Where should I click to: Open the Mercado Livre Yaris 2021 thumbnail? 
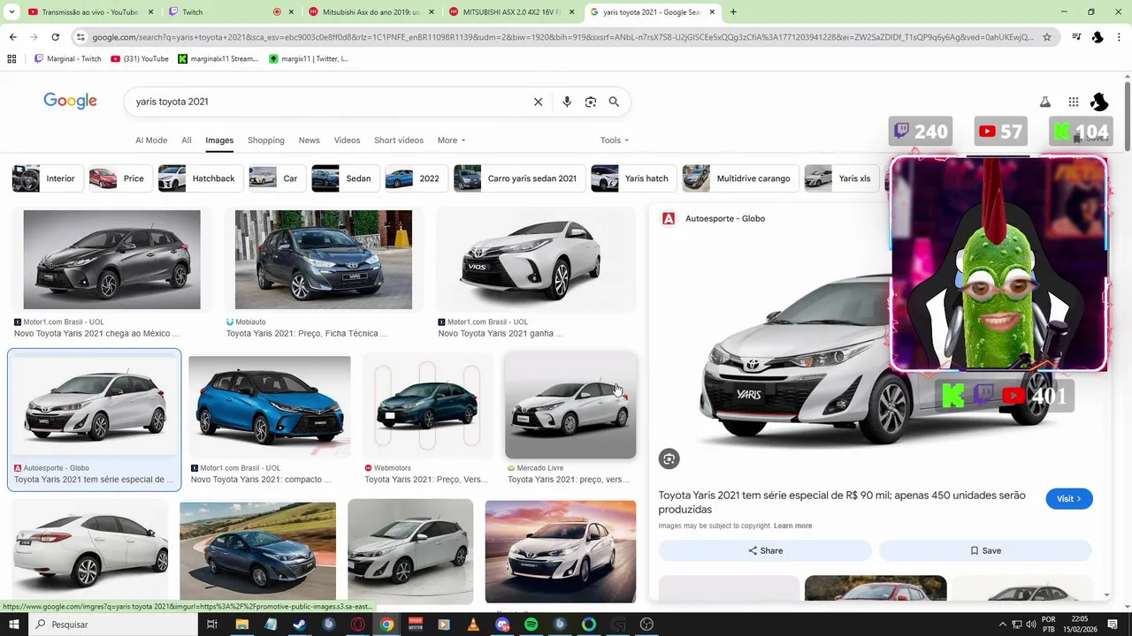pos(570,406)
